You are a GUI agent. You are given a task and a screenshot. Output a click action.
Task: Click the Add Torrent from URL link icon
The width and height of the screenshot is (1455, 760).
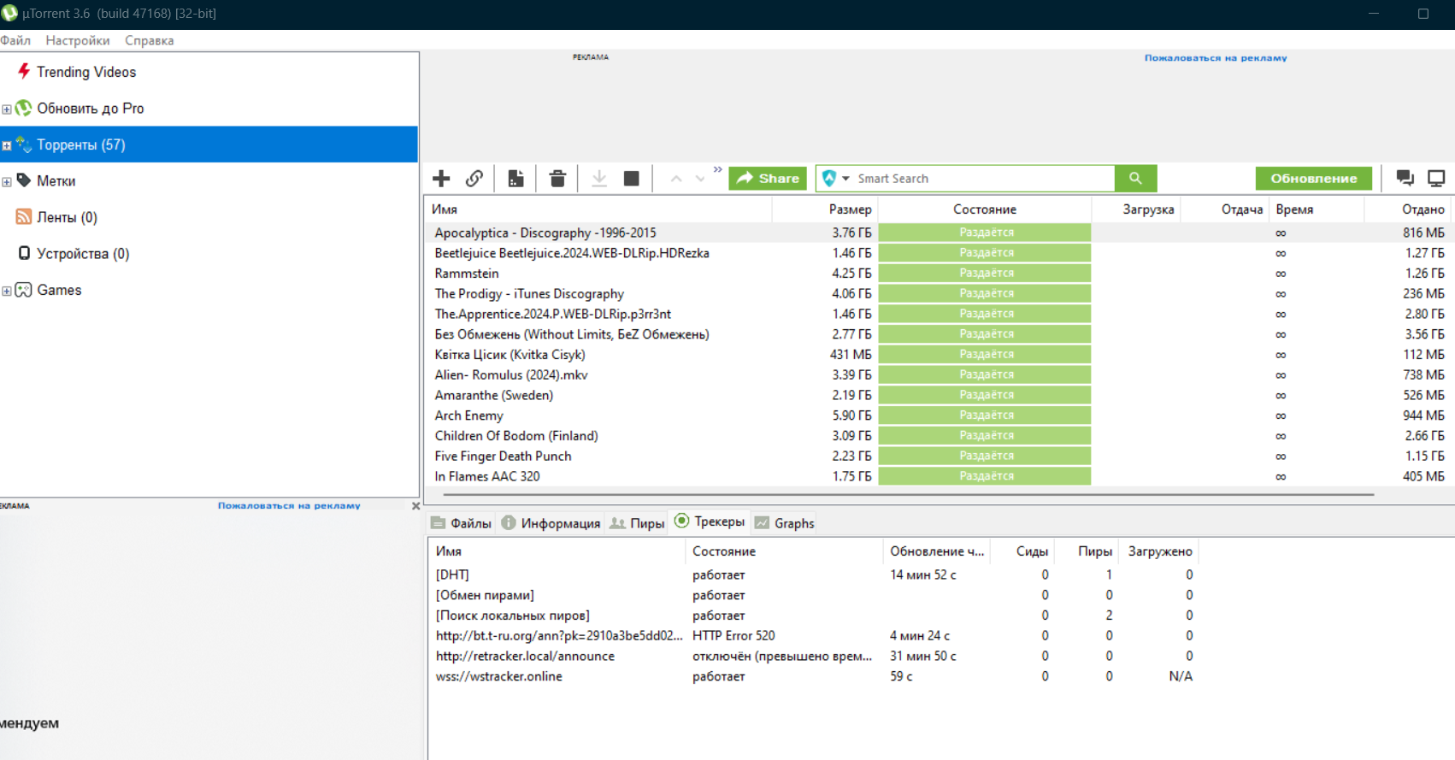coord(474,178)
